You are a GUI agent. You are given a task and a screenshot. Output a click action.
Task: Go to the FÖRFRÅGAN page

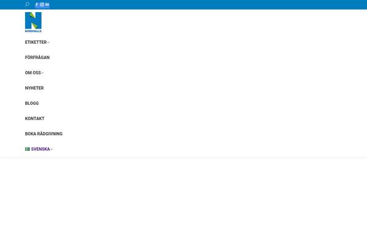pyautogui.click(x=37, y=57)
